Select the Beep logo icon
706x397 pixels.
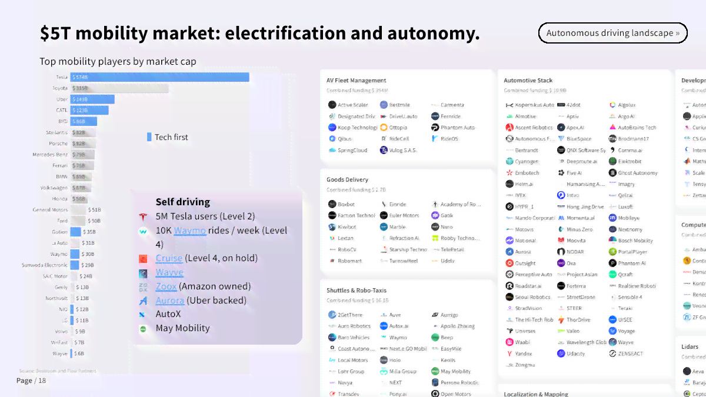[x=435, y=338]
